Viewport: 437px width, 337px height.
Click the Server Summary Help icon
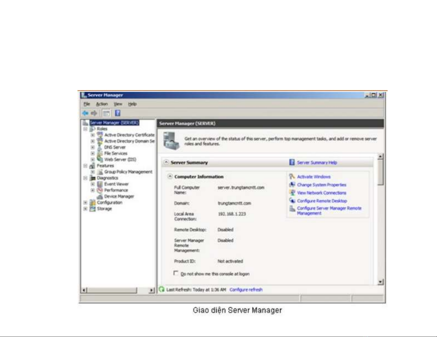[x=292, y=162]
